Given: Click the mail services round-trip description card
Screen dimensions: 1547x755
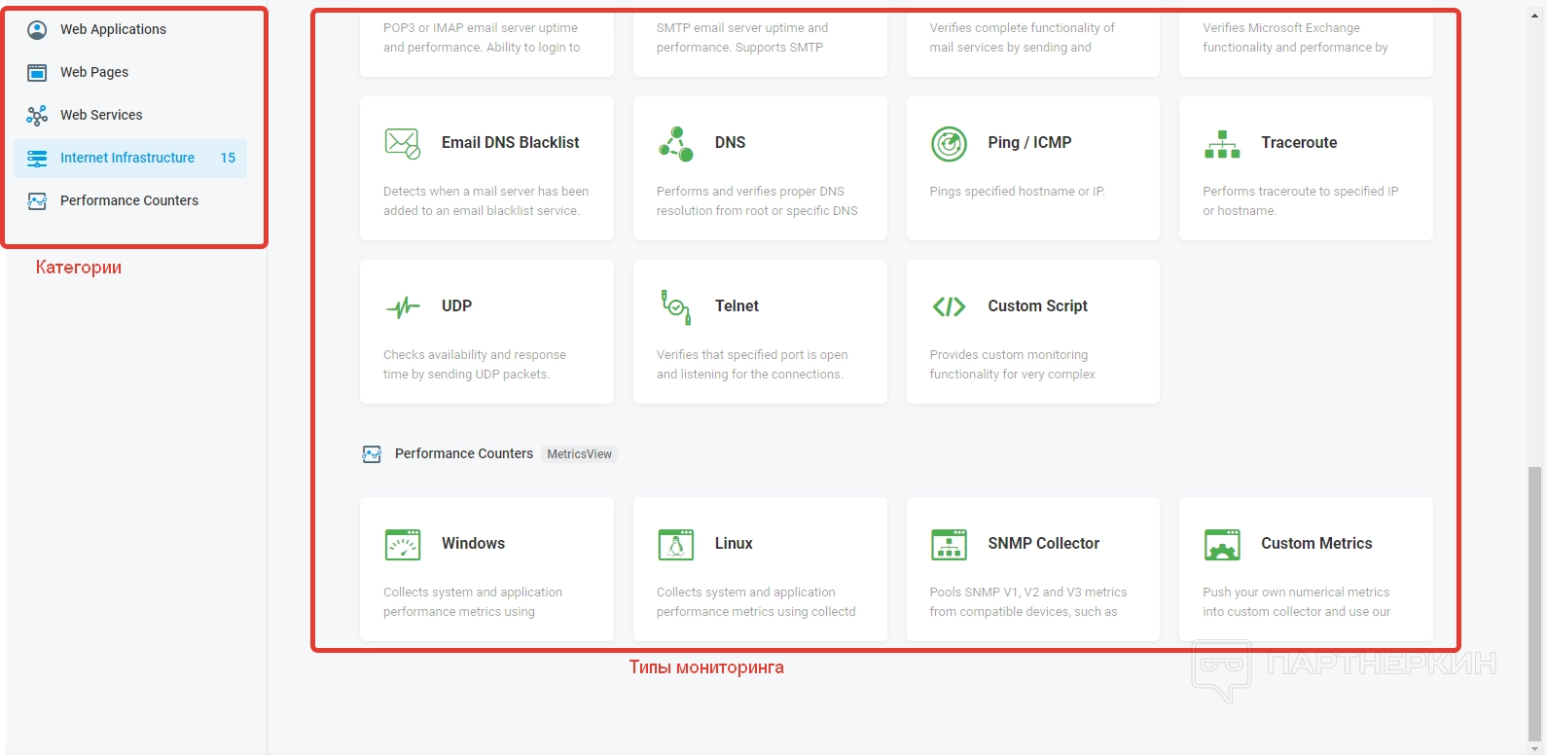Looking at the screenshot, I should pos(1033,39).
